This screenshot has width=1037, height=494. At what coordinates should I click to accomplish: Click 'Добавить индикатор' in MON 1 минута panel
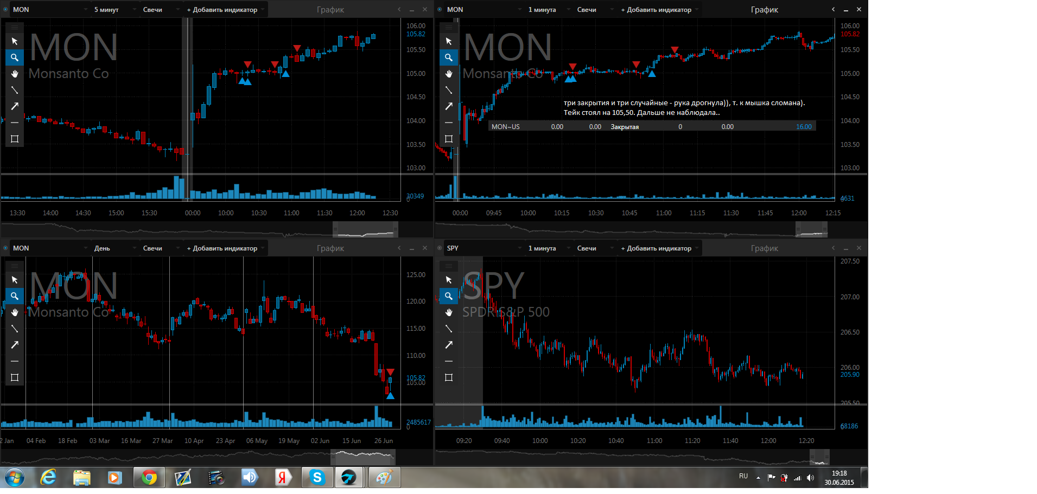tap(659, 9)
